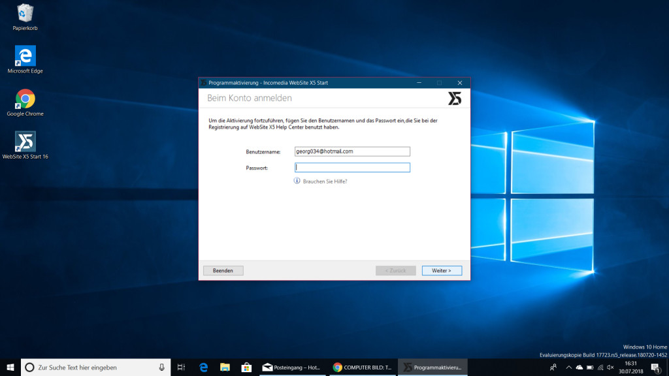669x376 pixels.
Task: Click the Weiter > button
Action: pos(442,271)
